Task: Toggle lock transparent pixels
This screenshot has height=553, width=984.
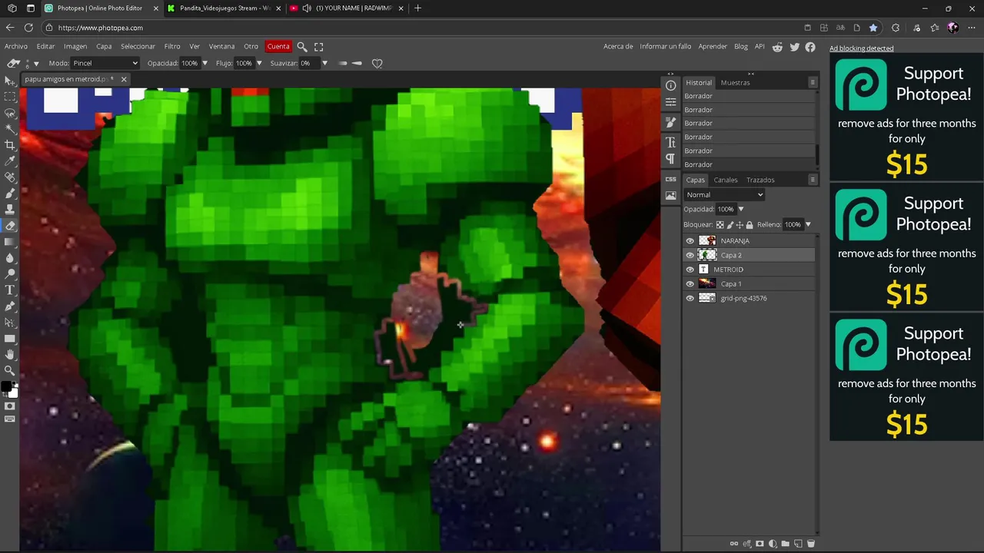Action: pos(720,225)
